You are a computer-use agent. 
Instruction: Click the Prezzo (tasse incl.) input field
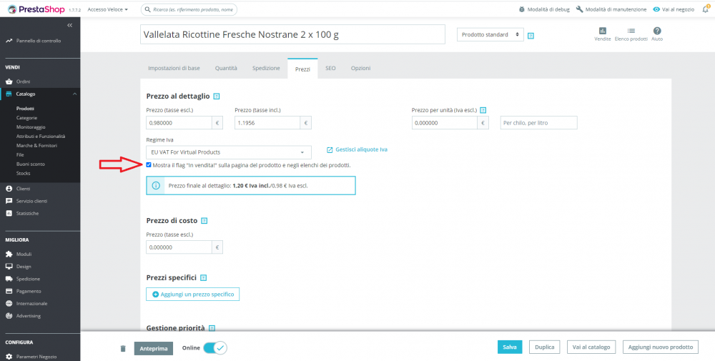267,123
